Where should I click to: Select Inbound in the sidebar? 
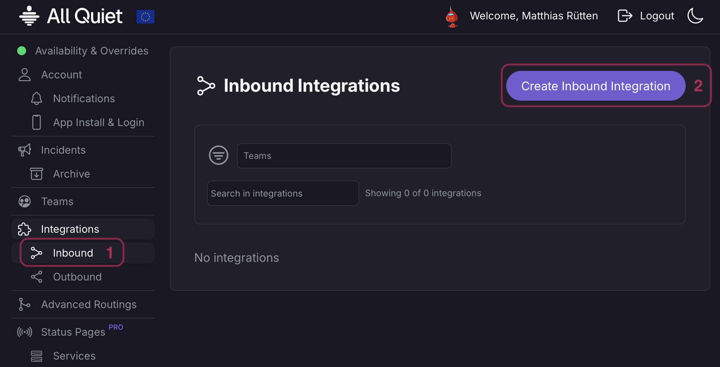point(73,253)
